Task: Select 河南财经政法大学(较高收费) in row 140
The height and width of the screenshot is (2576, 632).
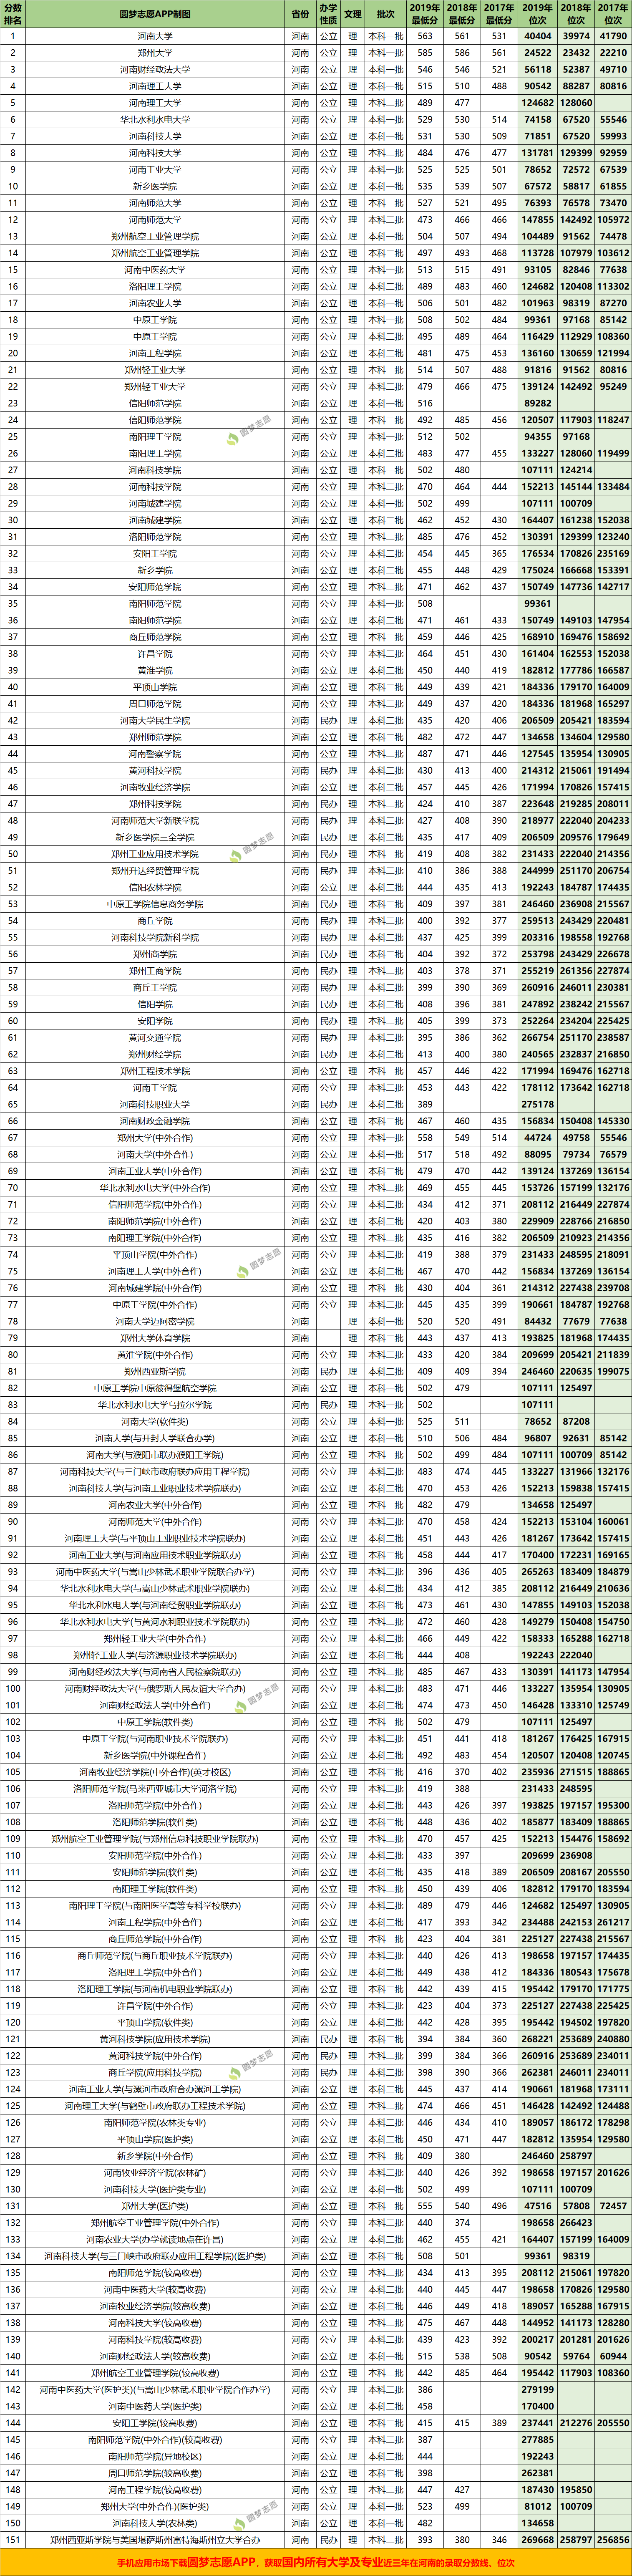Action: 155,2356
